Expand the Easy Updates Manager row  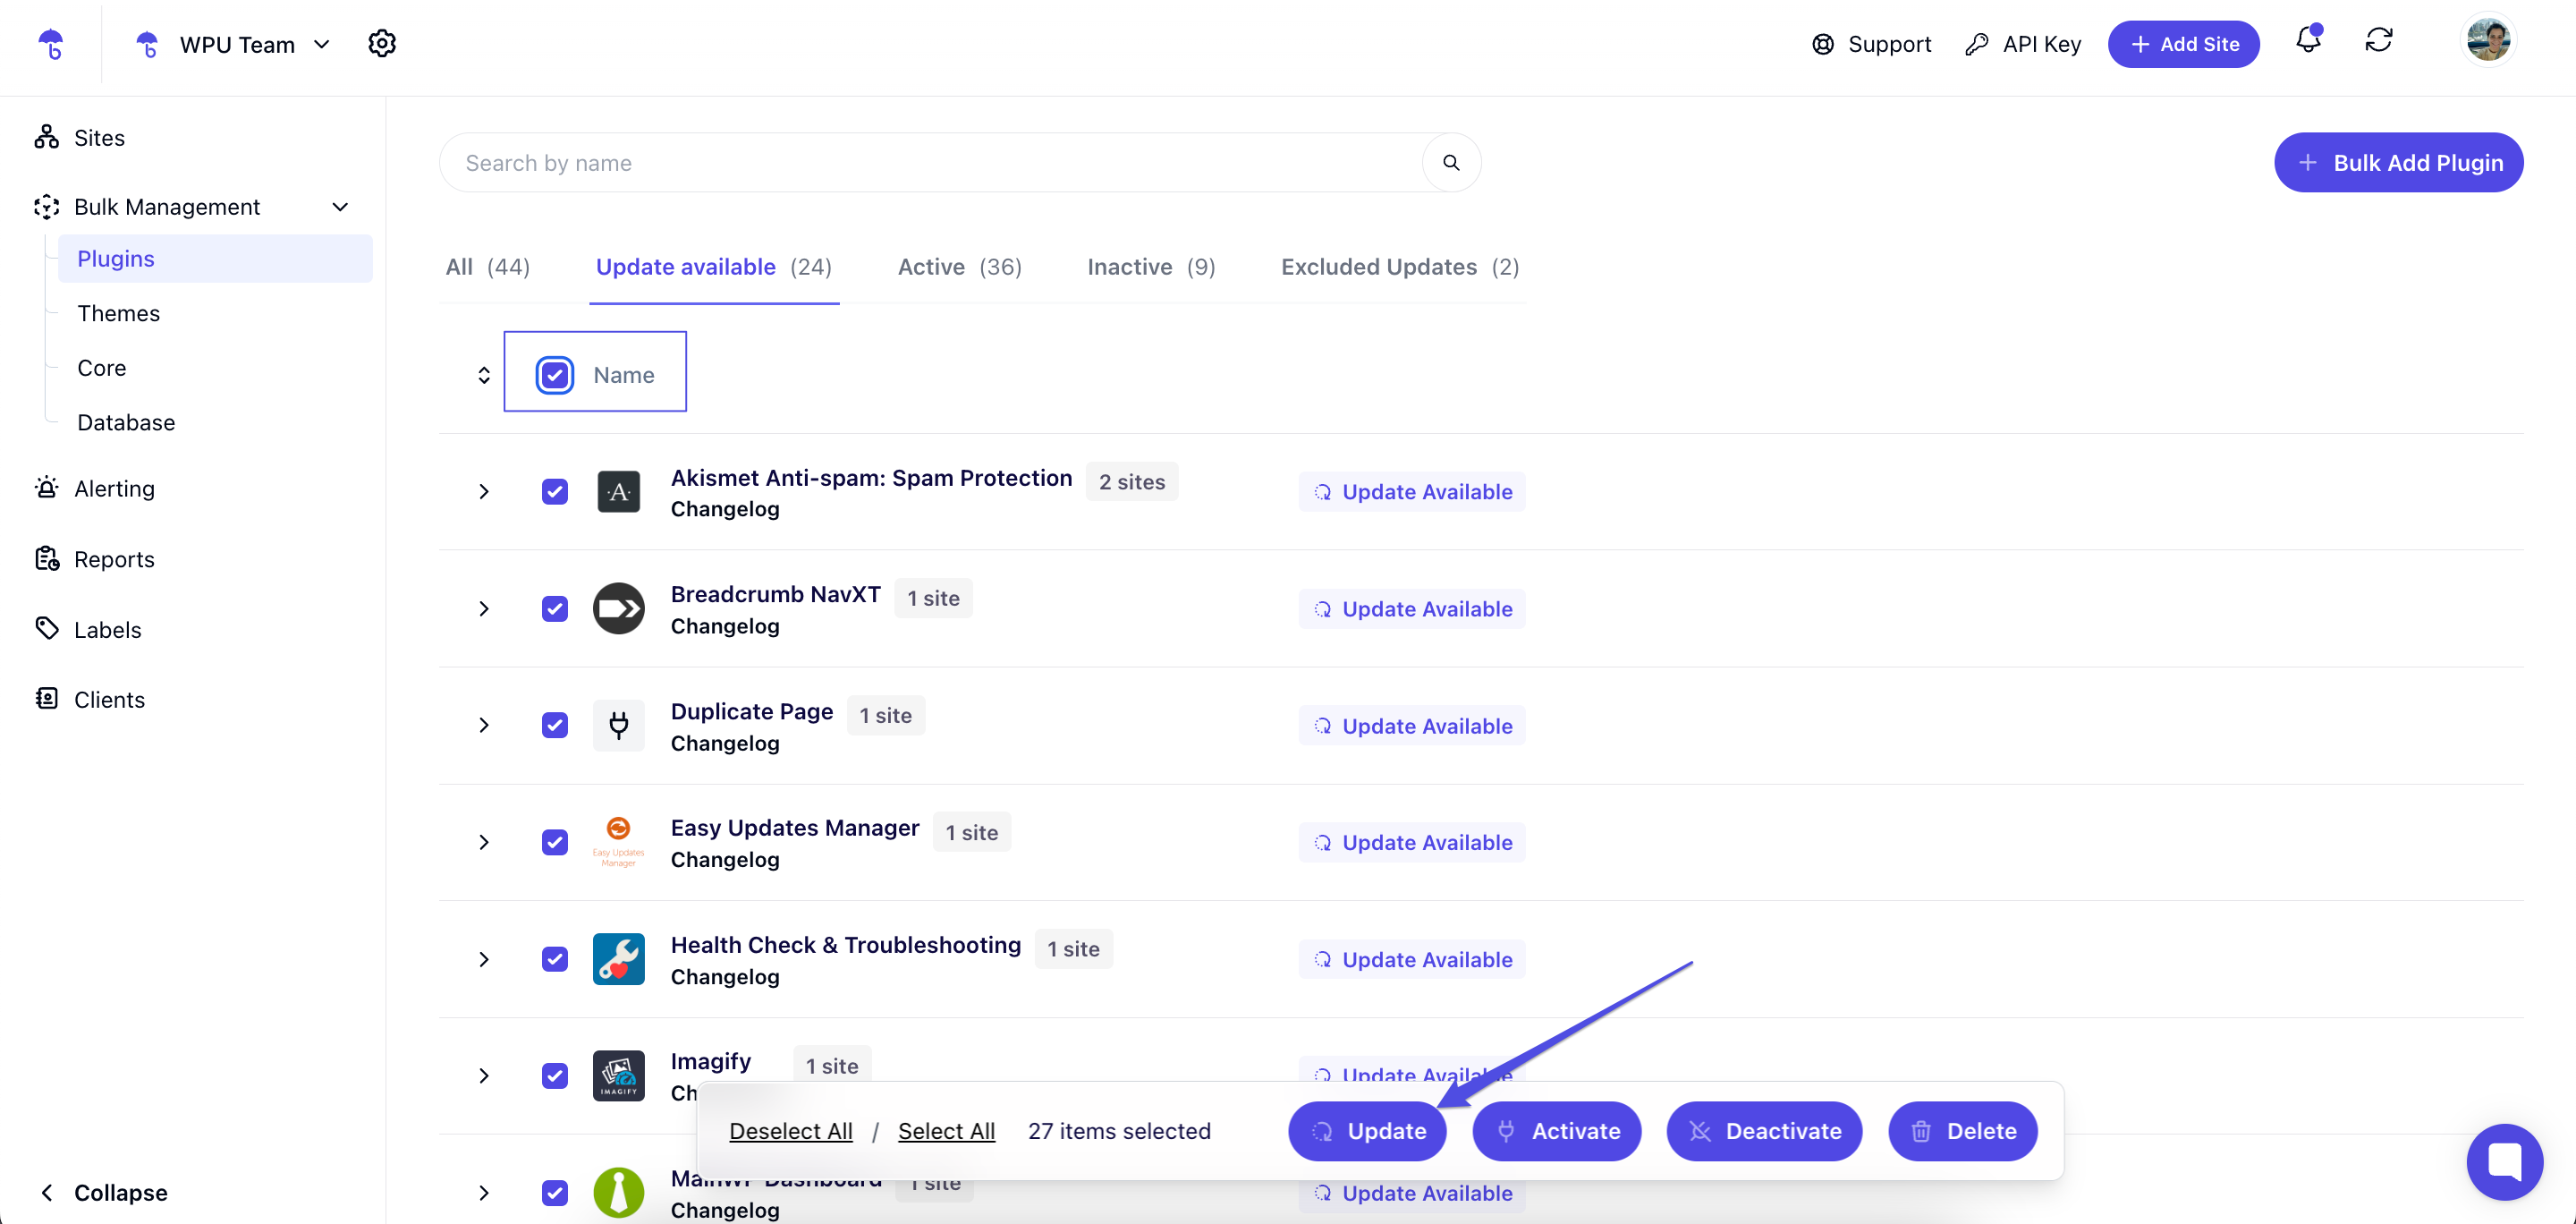pyautogui.click(x=484, y=842)
